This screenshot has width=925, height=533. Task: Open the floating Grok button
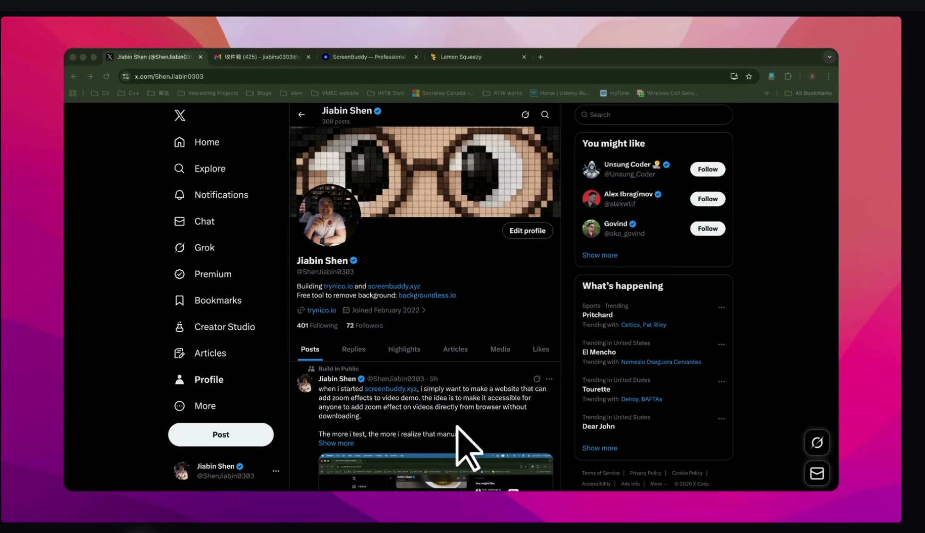[x=817, y=443]
